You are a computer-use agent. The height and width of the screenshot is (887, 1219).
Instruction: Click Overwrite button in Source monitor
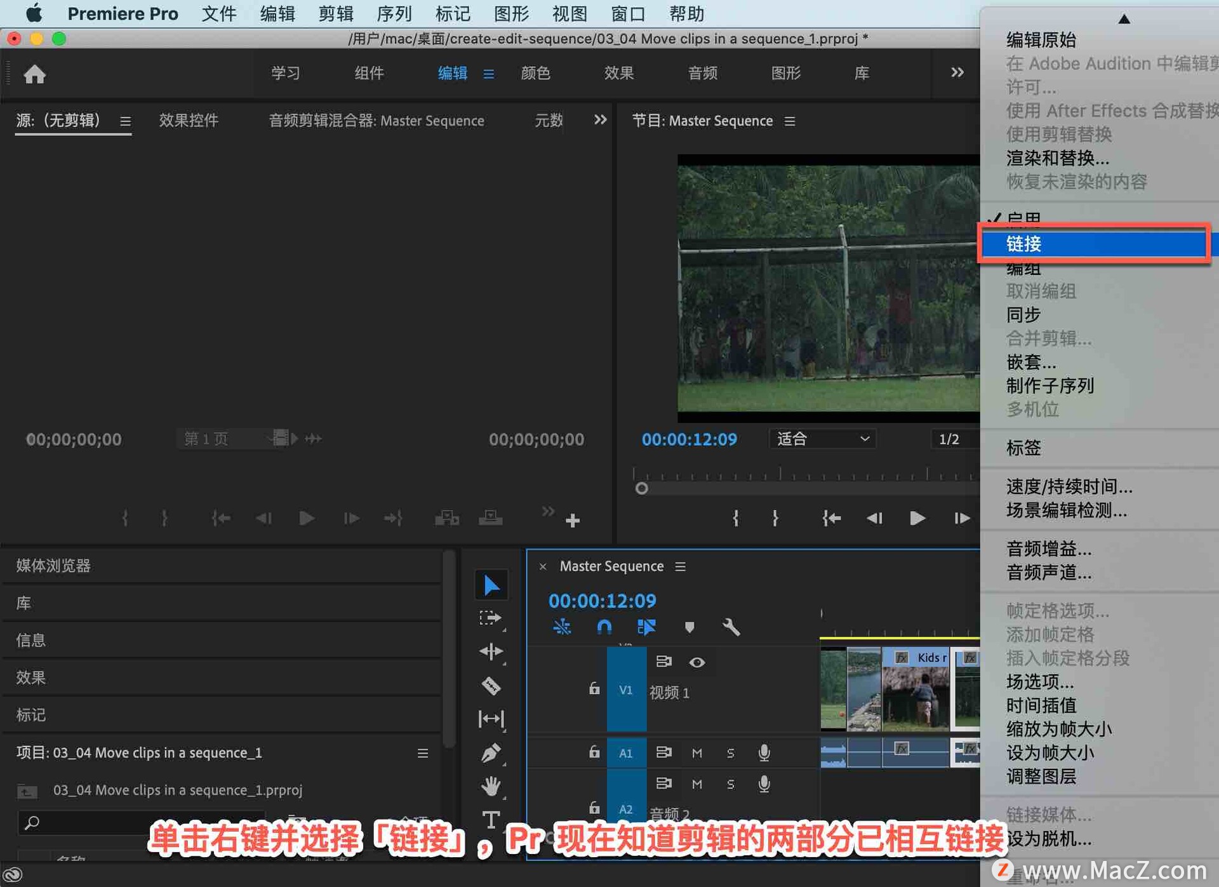(x=490, y=519)
